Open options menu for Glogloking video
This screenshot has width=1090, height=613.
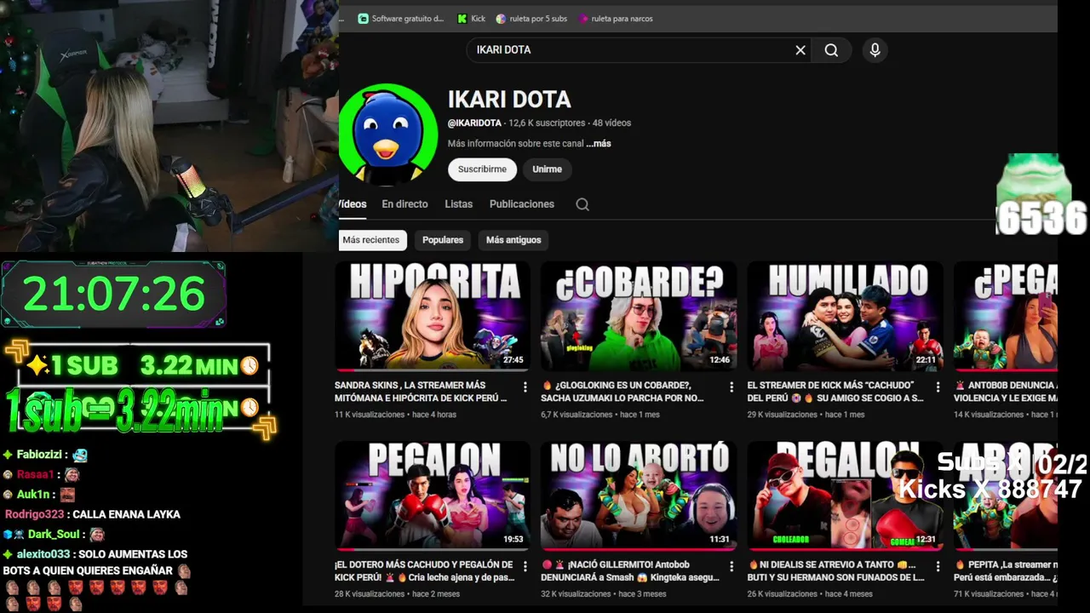click(x=731, y=387)
